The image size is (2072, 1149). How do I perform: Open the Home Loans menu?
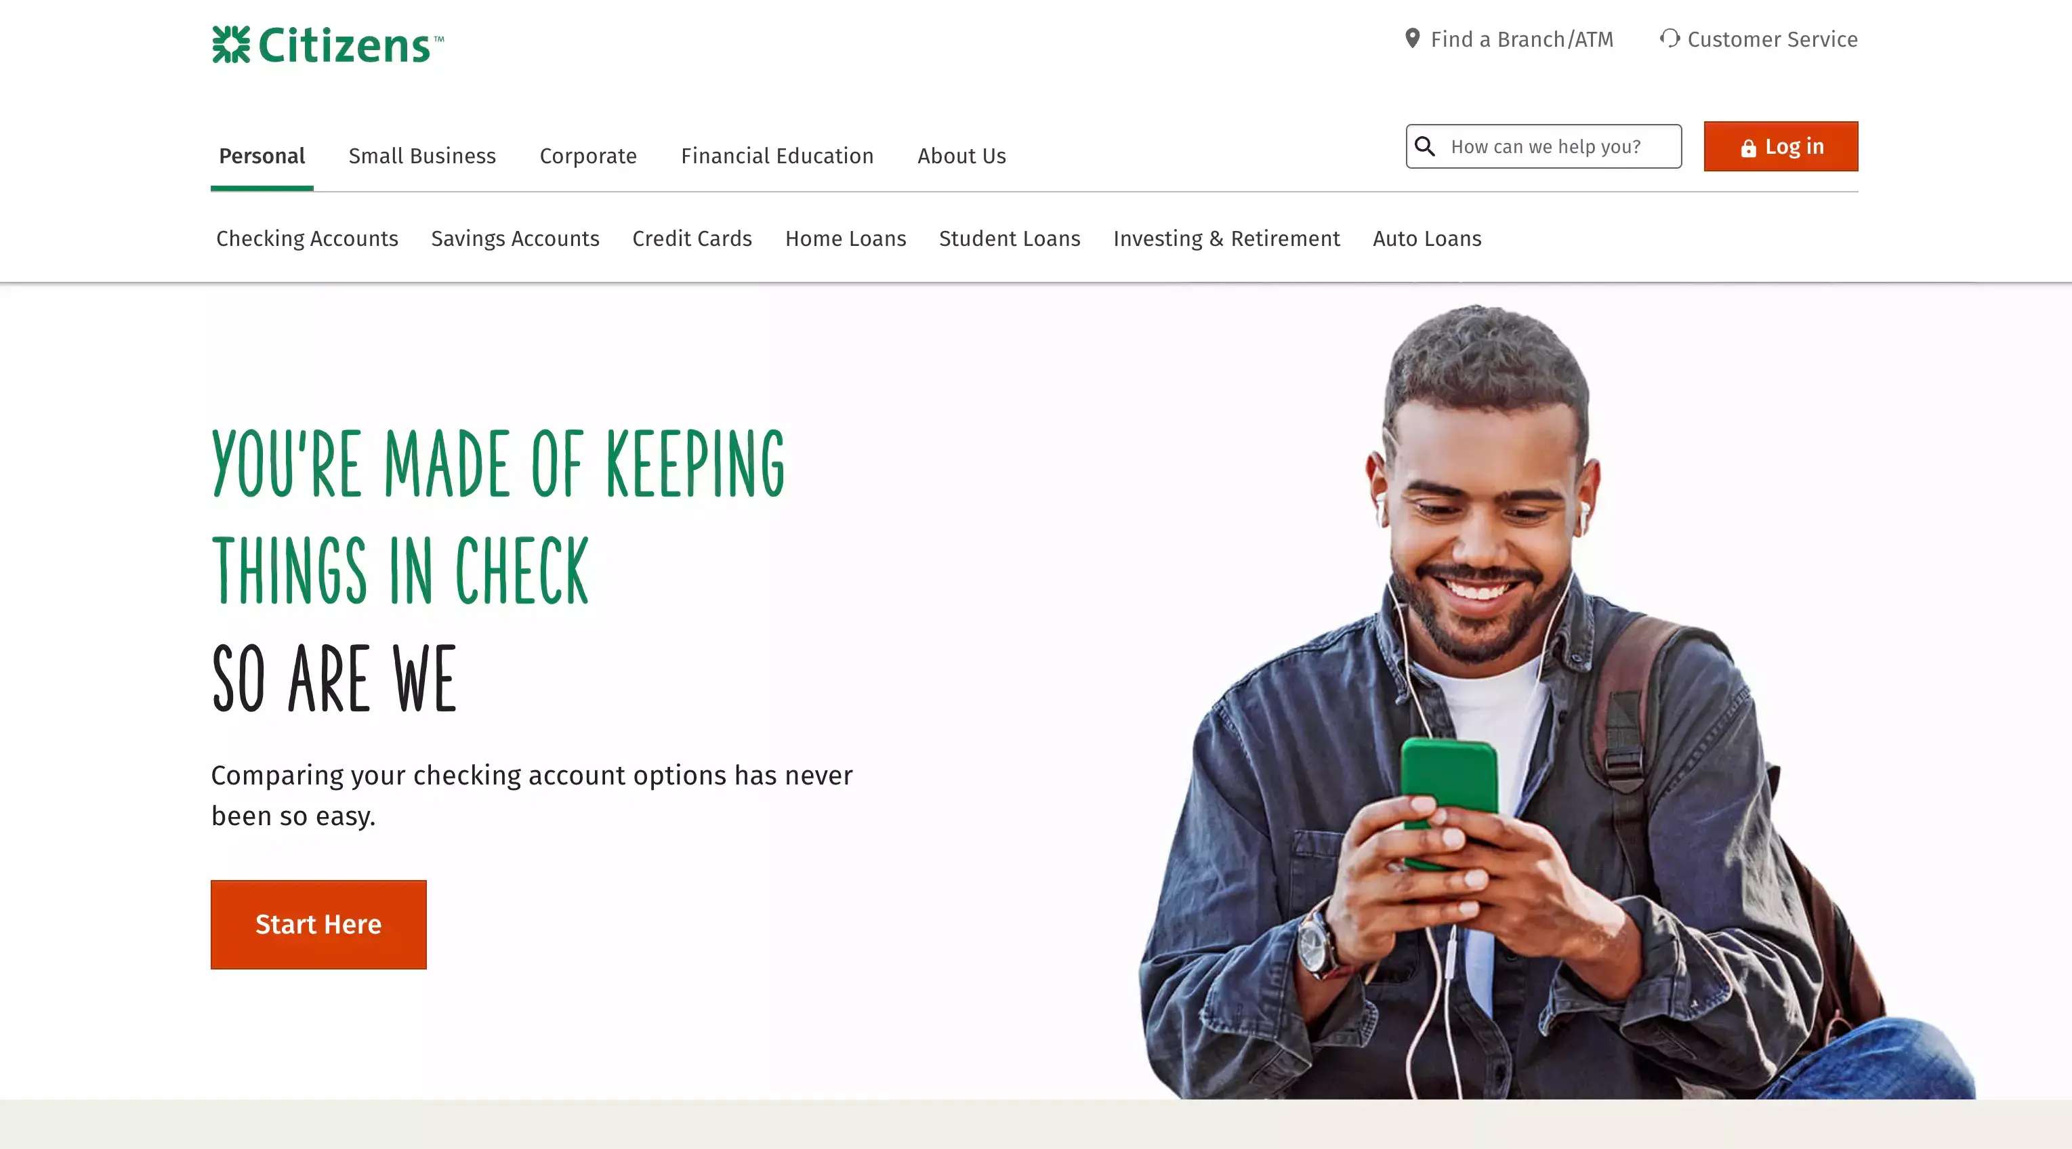coord(846,238)
